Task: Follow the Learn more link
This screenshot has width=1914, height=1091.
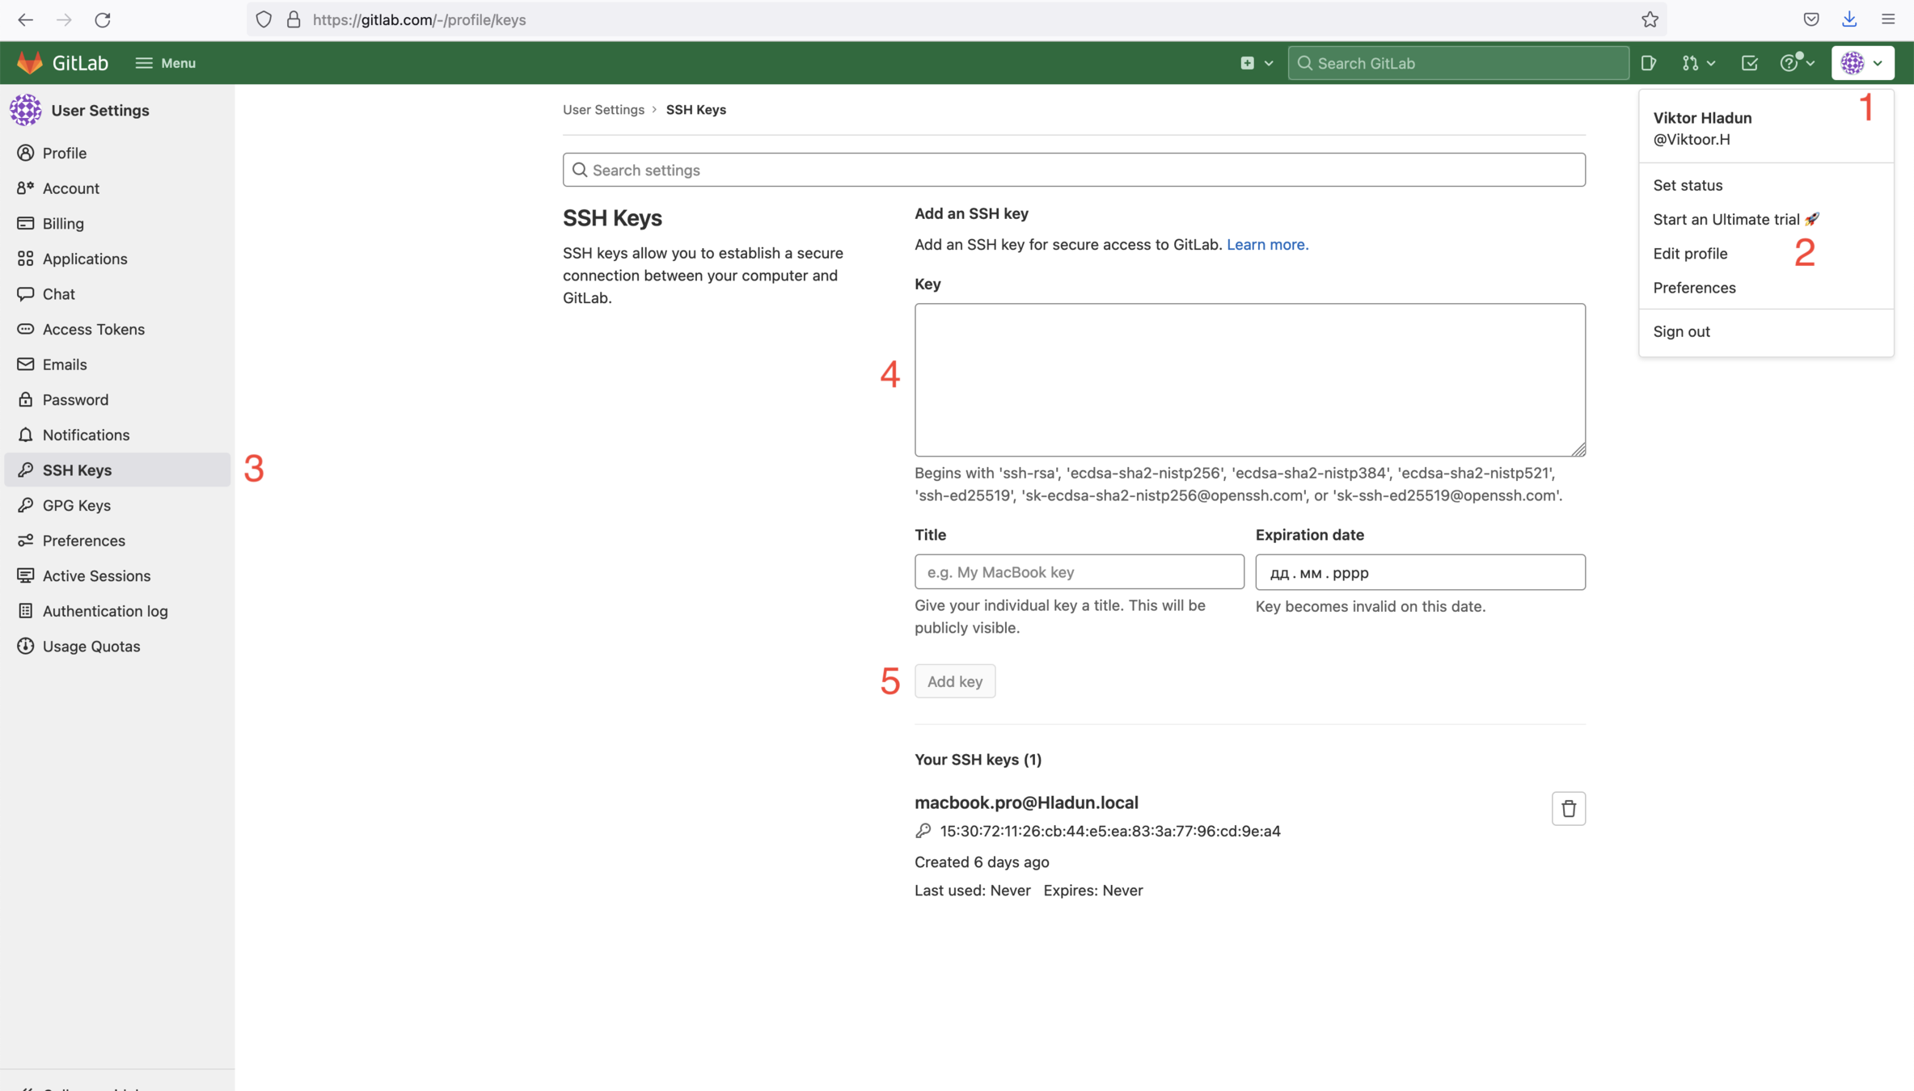Action: 1266,244
